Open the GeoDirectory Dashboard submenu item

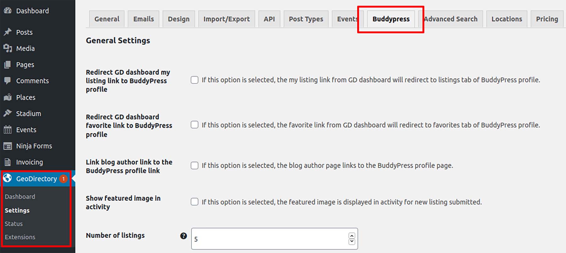[20, 197]
